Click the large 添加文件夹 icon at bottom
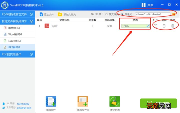This screenshot has width=180, height=113. [x=83, y=101]
